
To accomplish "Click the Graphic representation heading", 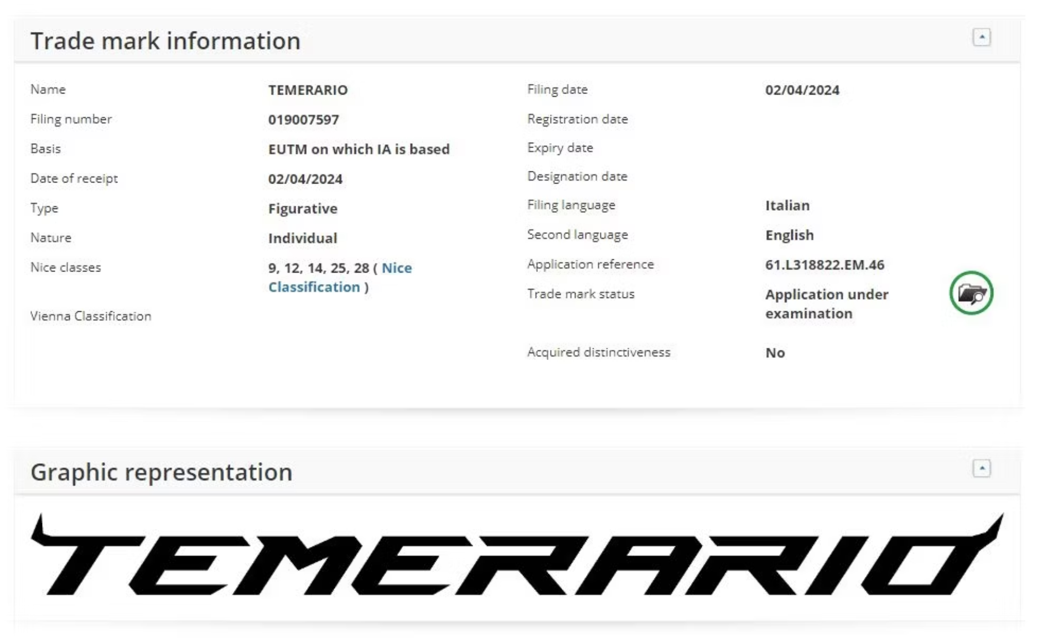I will point(162,472).
